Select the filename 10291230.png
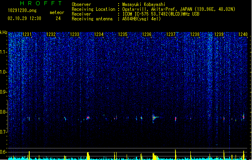Image resolution: width=252 pixels, height=160 pixels. [22, 10]
